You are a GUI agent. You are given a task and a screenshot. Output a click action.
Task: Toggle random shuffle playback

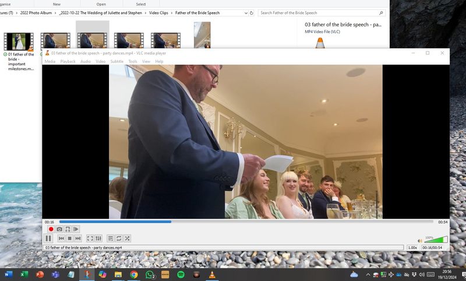tap(127, 238)
